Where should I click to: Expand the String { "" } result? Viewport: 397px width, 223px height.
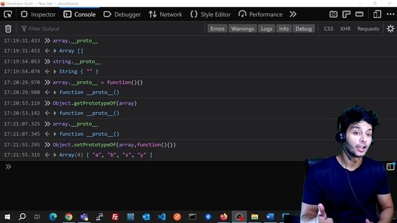tap(55, 72)
